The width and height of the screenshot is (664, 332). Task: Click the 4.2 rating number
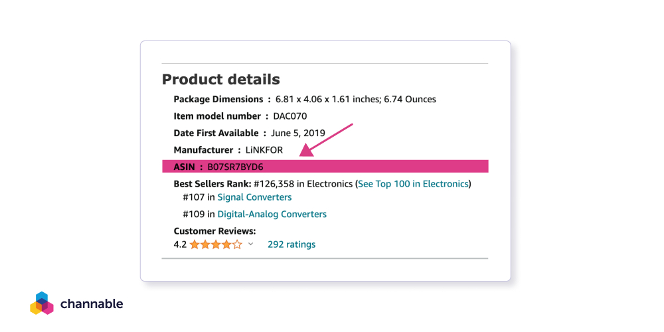pyautogui.click(x=180, y=244)
